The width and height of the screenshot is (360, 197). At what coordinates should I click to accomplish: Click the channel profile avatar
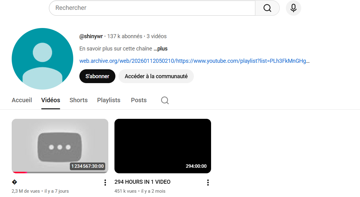(42, 59)
